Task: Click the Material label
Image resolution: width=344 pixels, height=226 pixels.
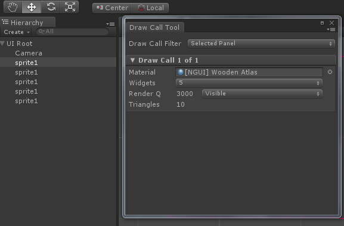Action: point(142,72)
